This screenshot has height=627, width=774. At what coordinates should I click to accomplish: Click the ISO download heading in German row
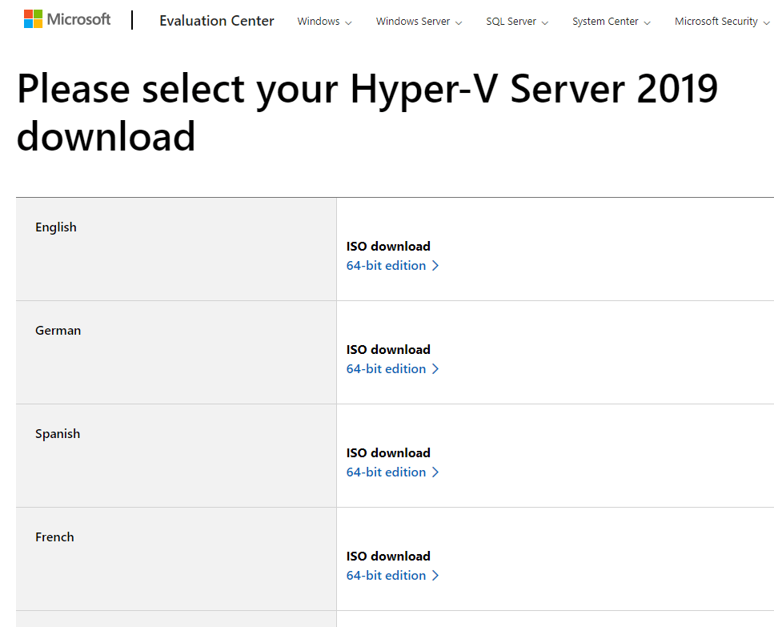tap(388, 350)
